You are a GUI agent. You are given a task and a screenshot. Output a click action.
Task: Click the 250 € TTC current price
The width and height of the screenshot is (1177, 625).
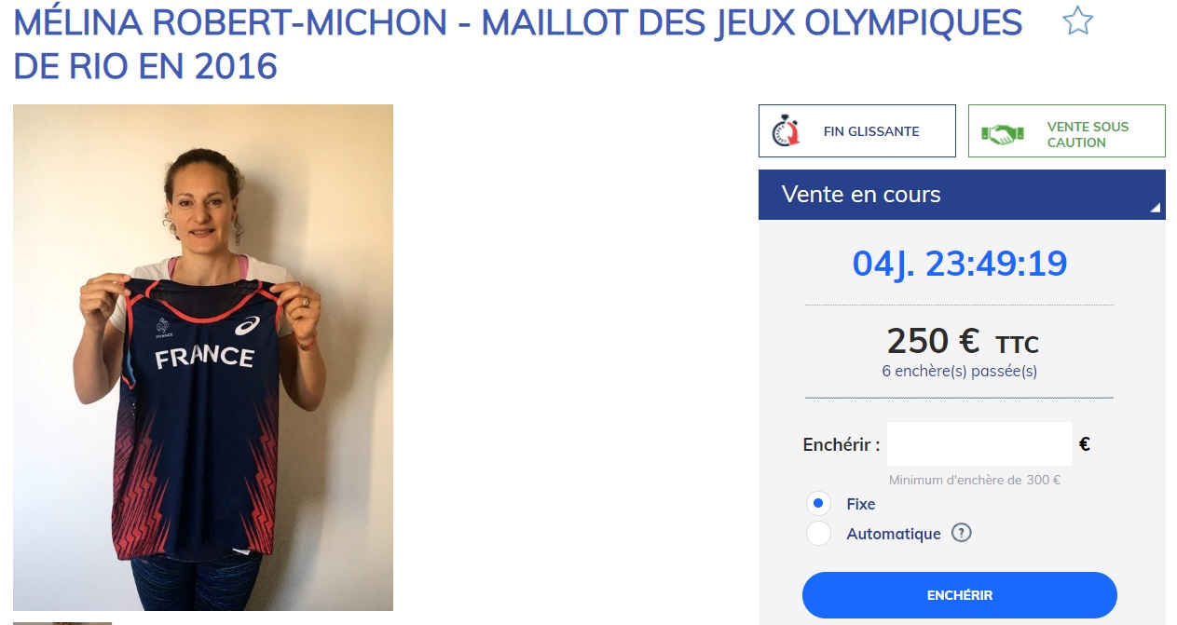(x=961, y=342)
